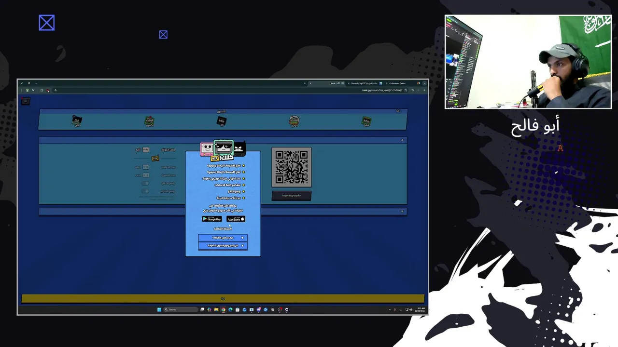Open Task View from the taskbar
The image size is (618, 347).
click(202, 309)
